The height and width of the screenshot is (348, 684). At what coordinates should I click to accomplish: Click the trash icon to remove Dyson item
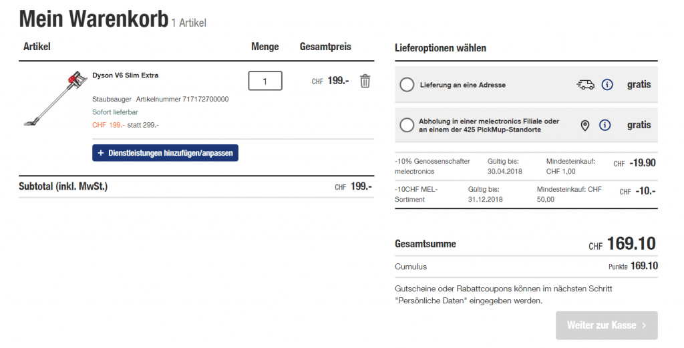[x=365, y=81]
